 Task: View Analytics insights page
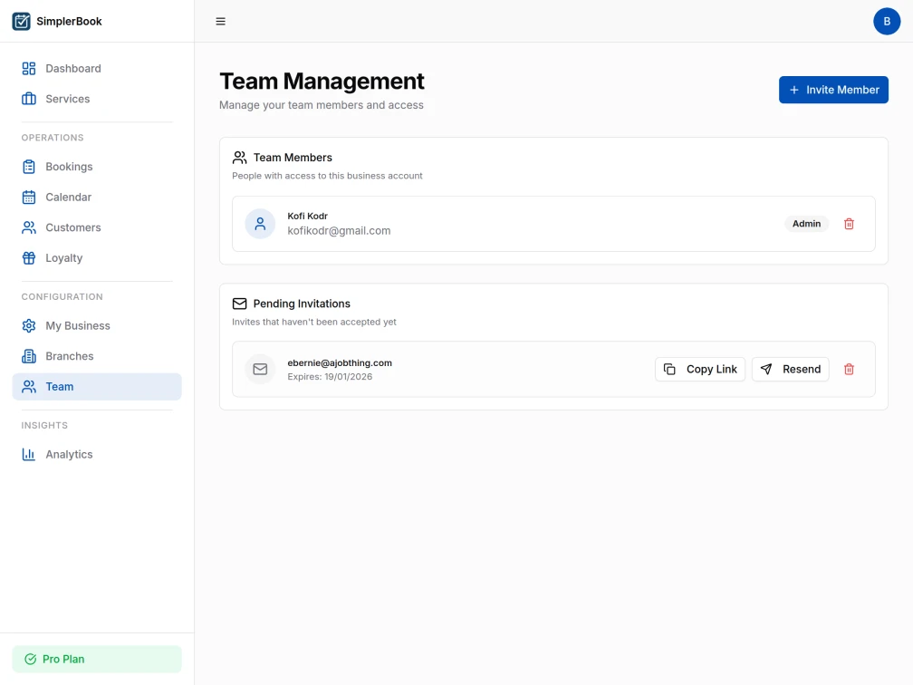[97, 454]
